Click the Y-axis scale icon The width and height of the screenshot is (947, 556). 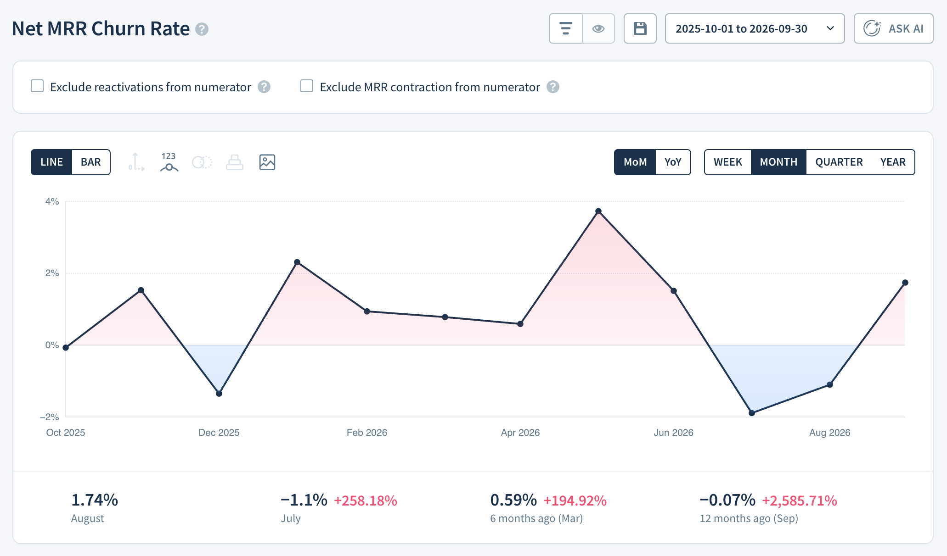click(x=136, y=162)
